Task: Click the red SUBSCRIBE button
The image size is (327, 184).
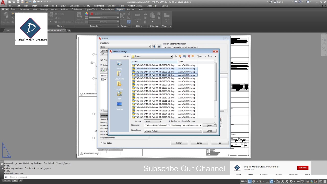Action: [303, 168]
